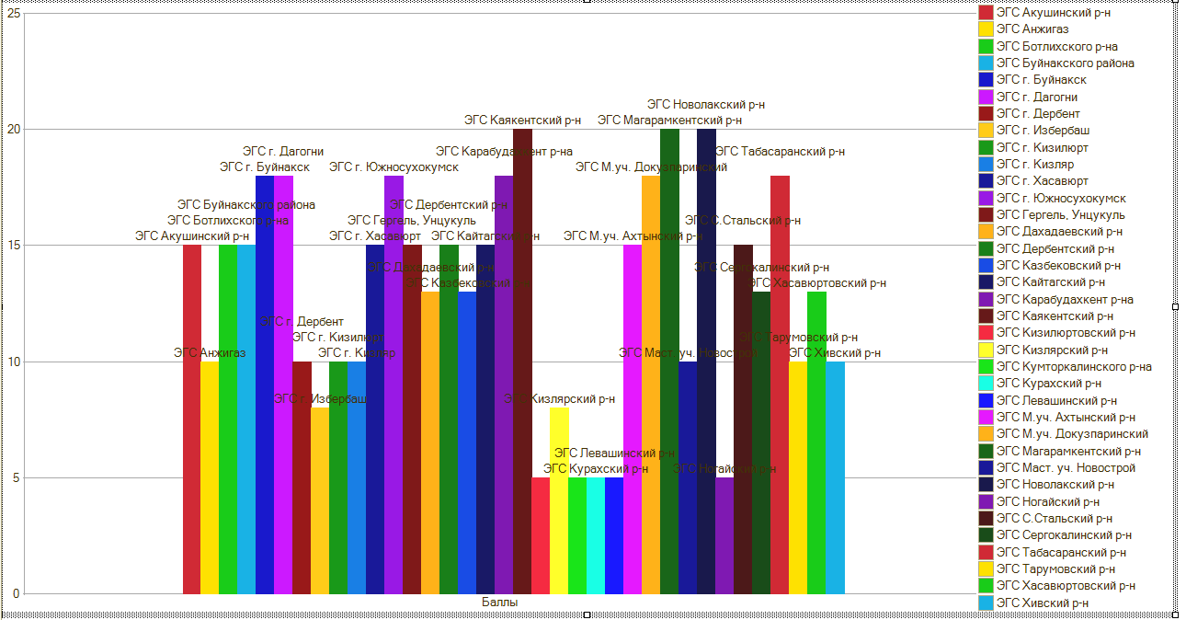Click the light blue ЭГС Хивский р-н bar
Image resolution: width=1186 pixels, height=620 pixels.
[x=835, y=478]
